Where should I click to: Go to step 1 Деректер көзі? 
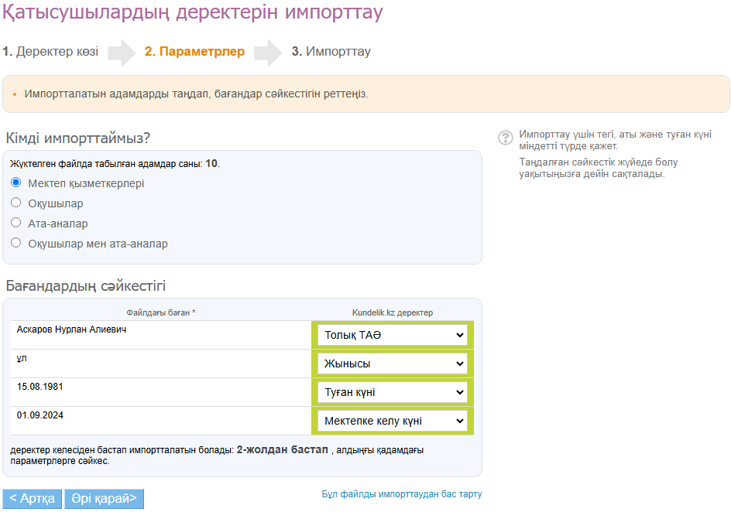point(50,52)
